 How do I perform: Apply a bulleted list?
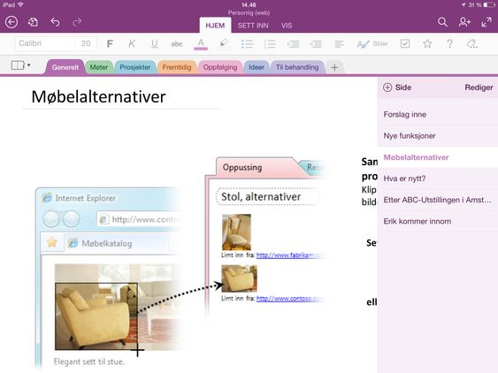pos(247,44)
